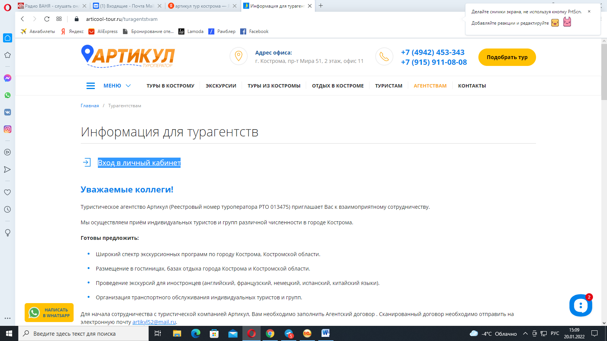Open Instagram in Opera sidebar

(x=7, y=129)
